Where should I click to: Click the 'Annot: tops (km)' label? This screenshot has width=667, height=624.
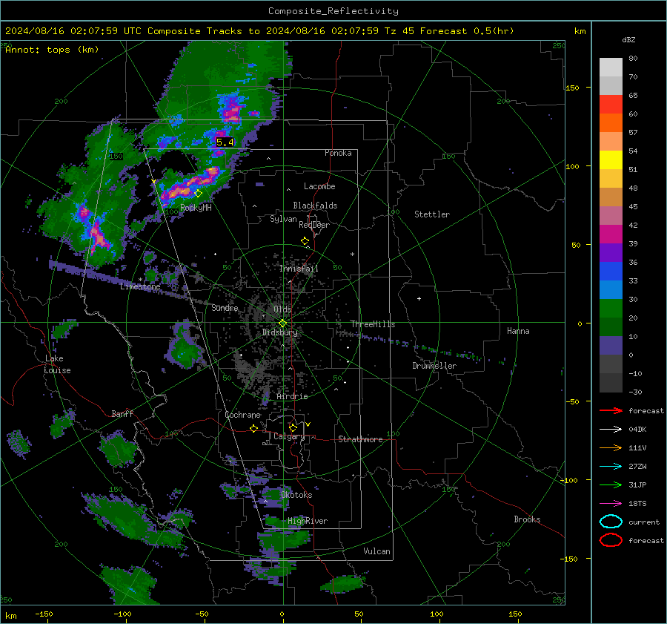52,50
